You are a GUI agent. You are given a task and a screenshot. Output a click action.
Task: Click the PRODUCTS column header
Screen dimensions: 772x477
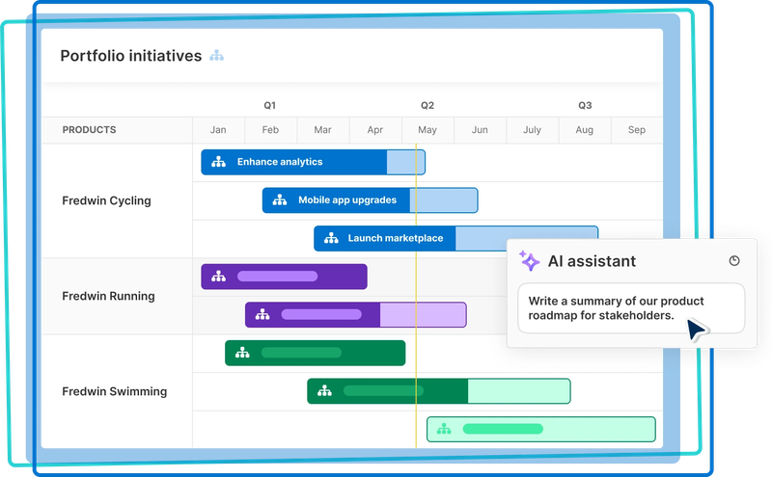click(89, 130)
